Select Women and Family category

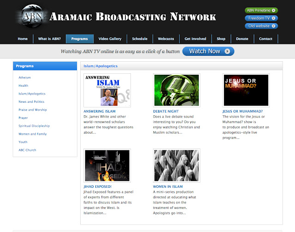click(33, 134)
